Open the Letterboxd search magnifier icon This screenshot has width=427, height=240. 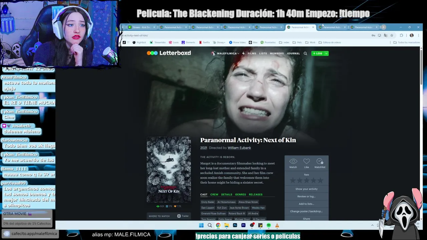click(305, 53)
